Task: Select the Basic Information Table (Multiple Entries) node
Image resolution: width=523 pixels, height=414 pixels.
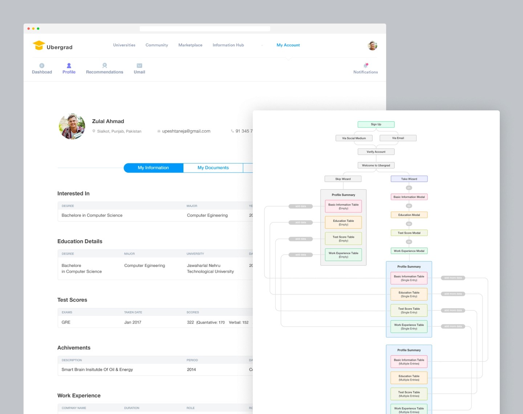Action: pyautogui.click(x=409, y=362)
